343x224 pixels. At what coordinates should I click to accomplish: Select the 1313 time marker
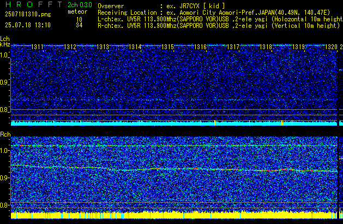click(103, 47)
